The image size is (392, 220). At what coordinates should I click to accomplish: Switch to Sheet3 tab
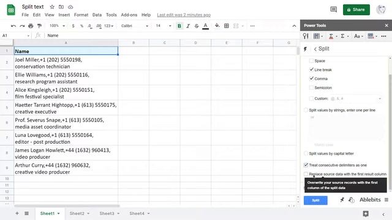click(x=107, y=213)
